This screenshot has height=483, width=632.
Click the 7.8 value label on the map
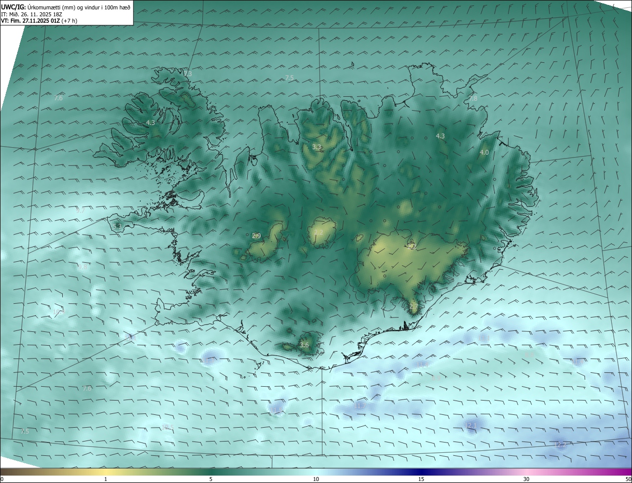click(x=473, y=99)
